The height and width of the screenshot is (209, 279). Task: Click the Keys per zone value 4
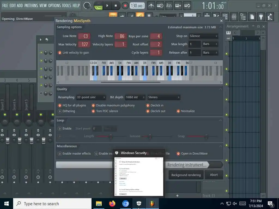pyautogui.click(x=156, y=36)
